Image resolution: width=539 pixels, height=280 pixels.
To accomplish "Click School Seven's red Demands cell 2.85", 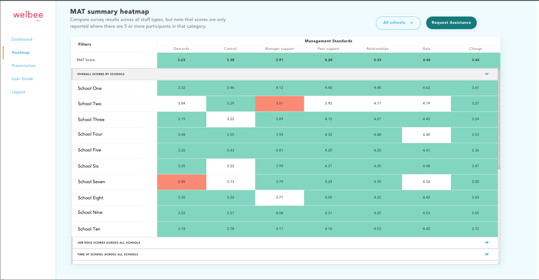I will (181, 182).
